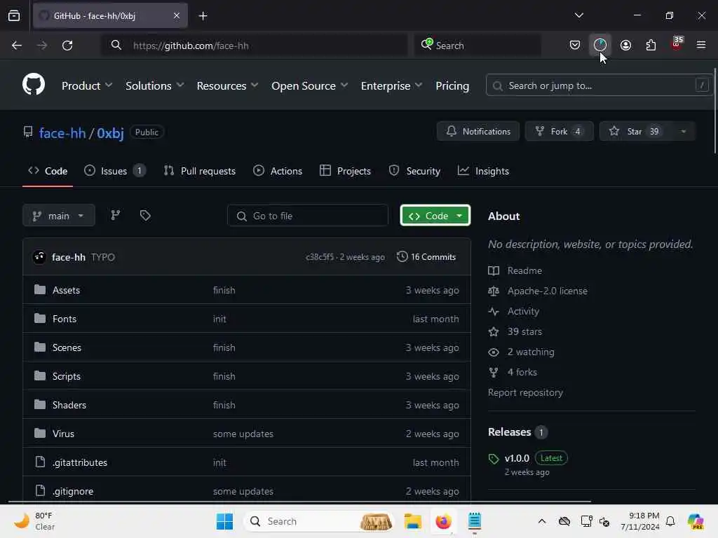Open the main branch dropdown
The image size is (718, 538).
pos(59,216)
